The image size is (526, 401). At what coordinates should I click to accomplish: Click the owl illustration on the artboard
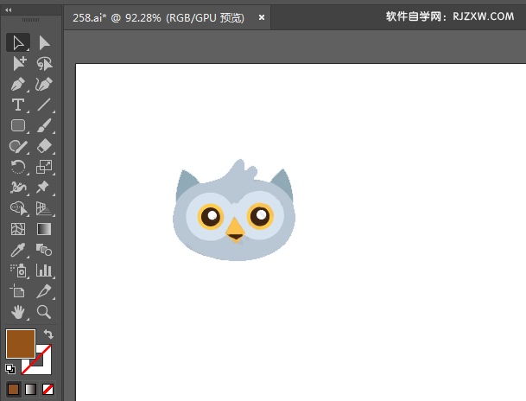click(x=234, y=210)
